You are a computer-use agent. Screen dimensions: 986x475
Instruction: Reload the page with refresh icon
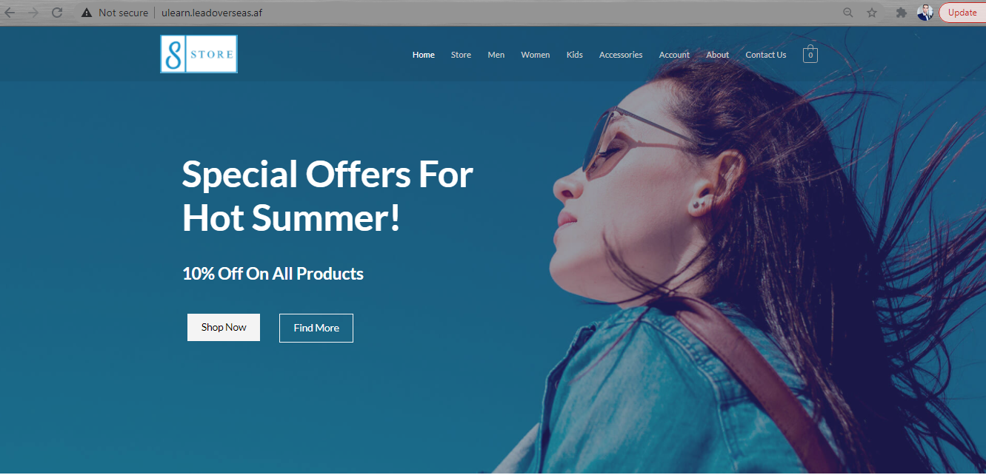click(57, 13)
